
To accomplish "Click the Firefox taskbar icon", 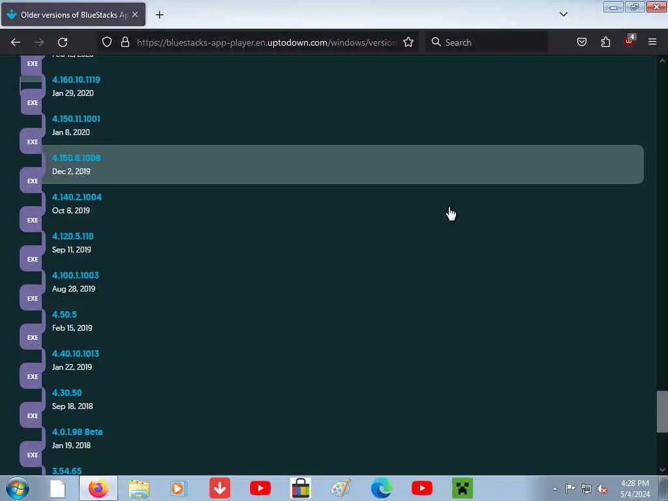I will (98, 488).
